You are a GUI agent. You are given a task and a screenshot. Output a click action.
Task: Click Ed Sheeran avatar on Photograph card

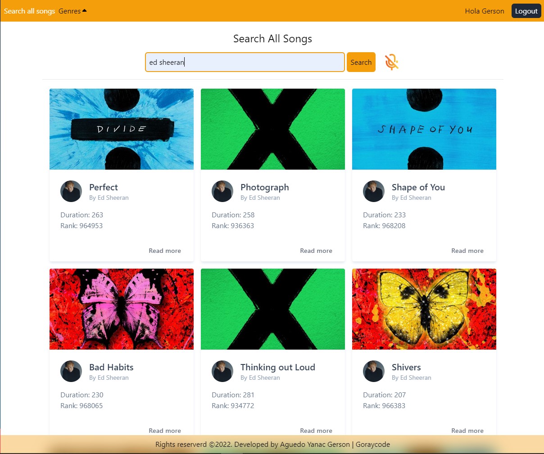pos(222,191)
